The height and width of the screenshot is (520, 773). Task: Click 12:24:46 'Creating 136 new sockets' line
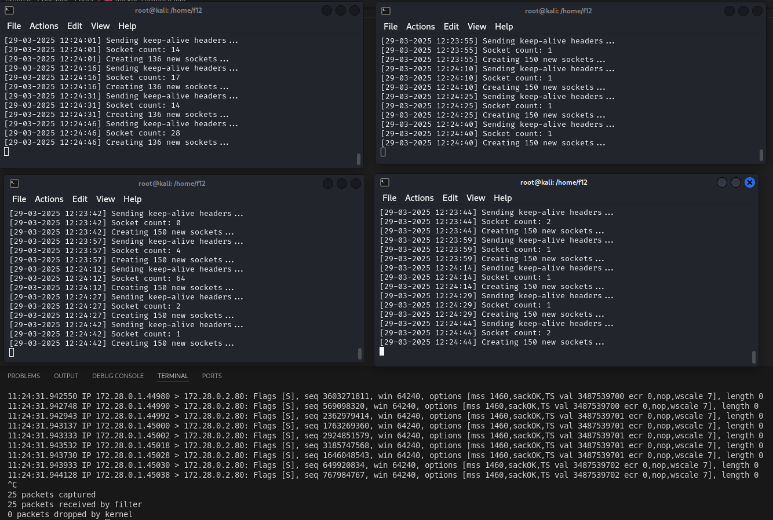point(116,142)
